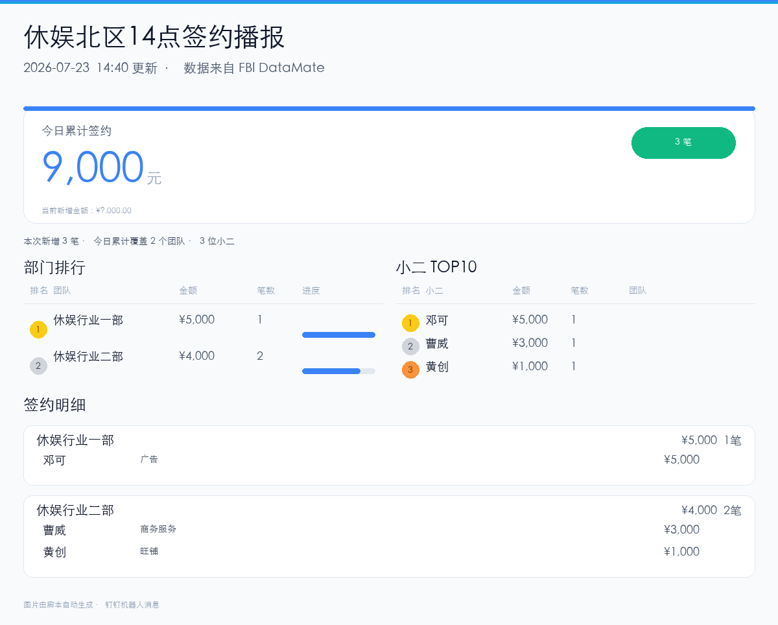Click 进度 column header in 部门排行
The width and height of the screenshot is (778, 625).
[311, 290]
